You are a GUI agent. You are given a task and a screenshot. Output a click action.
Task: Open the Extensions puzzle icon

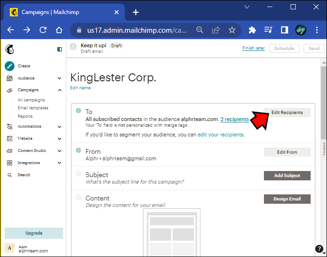tap(252, 30)
